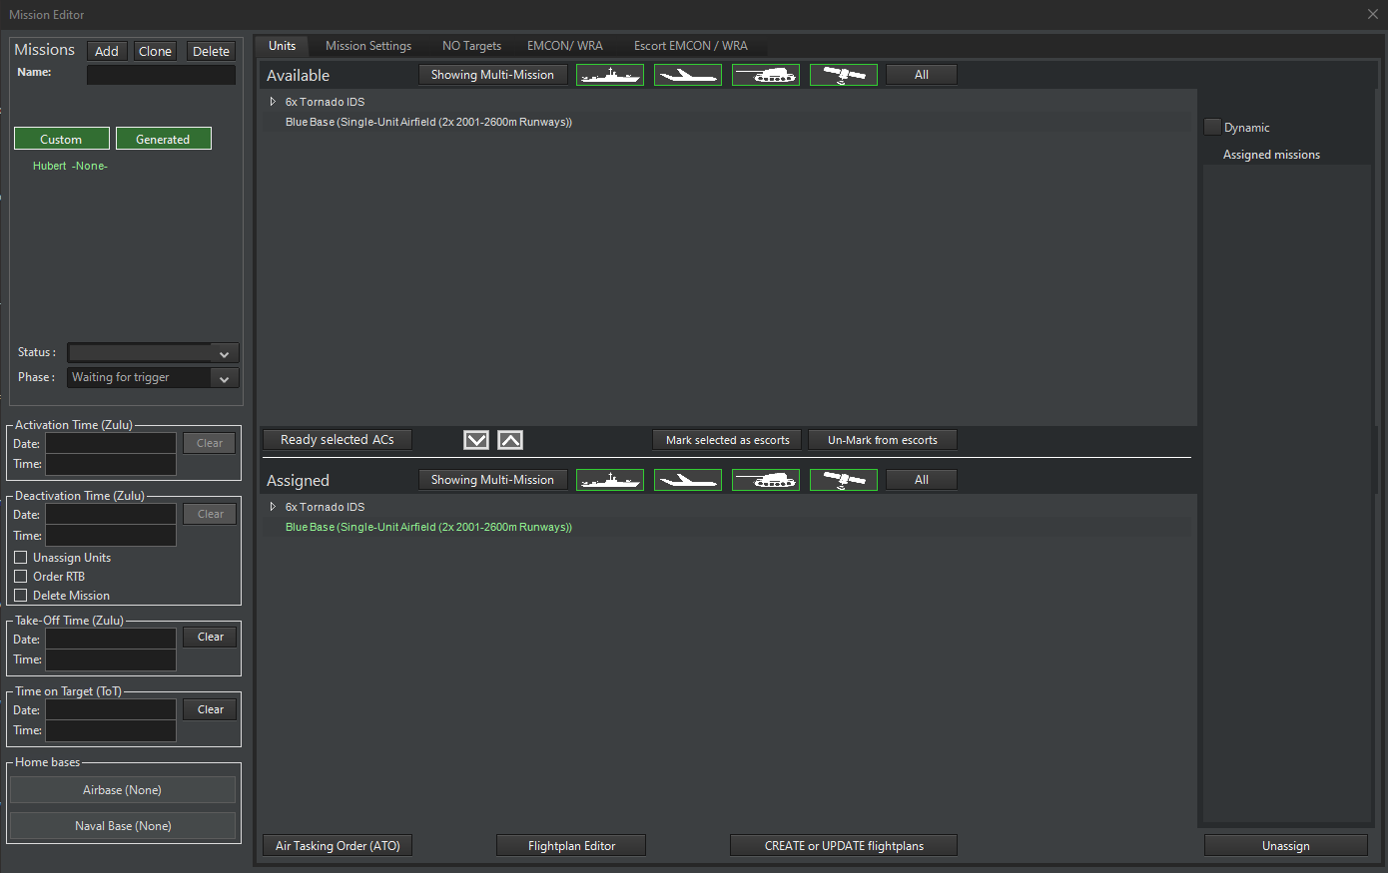Viewport: 1388px width, 873px height.
Task: Click the Add mission button
Action: [x=107, y=51]
